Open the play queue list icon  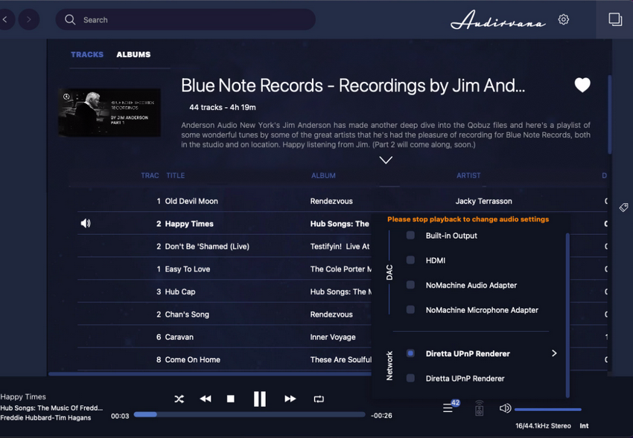coord(448,408)
